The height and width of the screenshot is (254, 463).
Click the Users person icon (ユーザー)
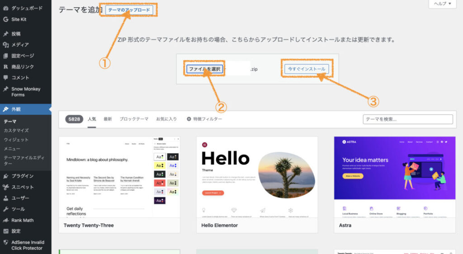(5, 198)
